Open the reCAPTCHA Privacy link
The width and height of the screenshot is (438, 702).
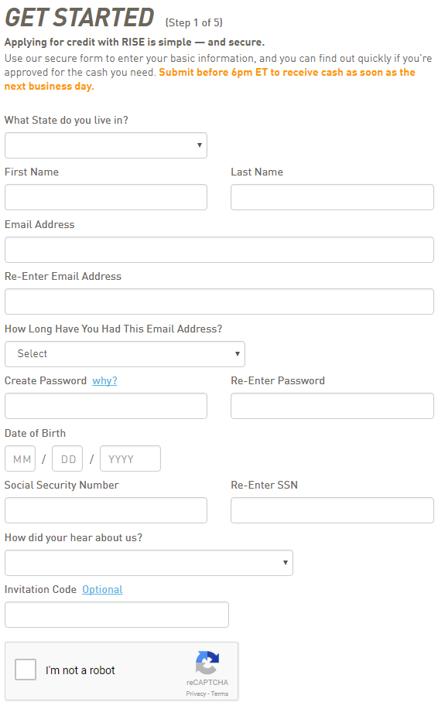(x=196, y=693)
